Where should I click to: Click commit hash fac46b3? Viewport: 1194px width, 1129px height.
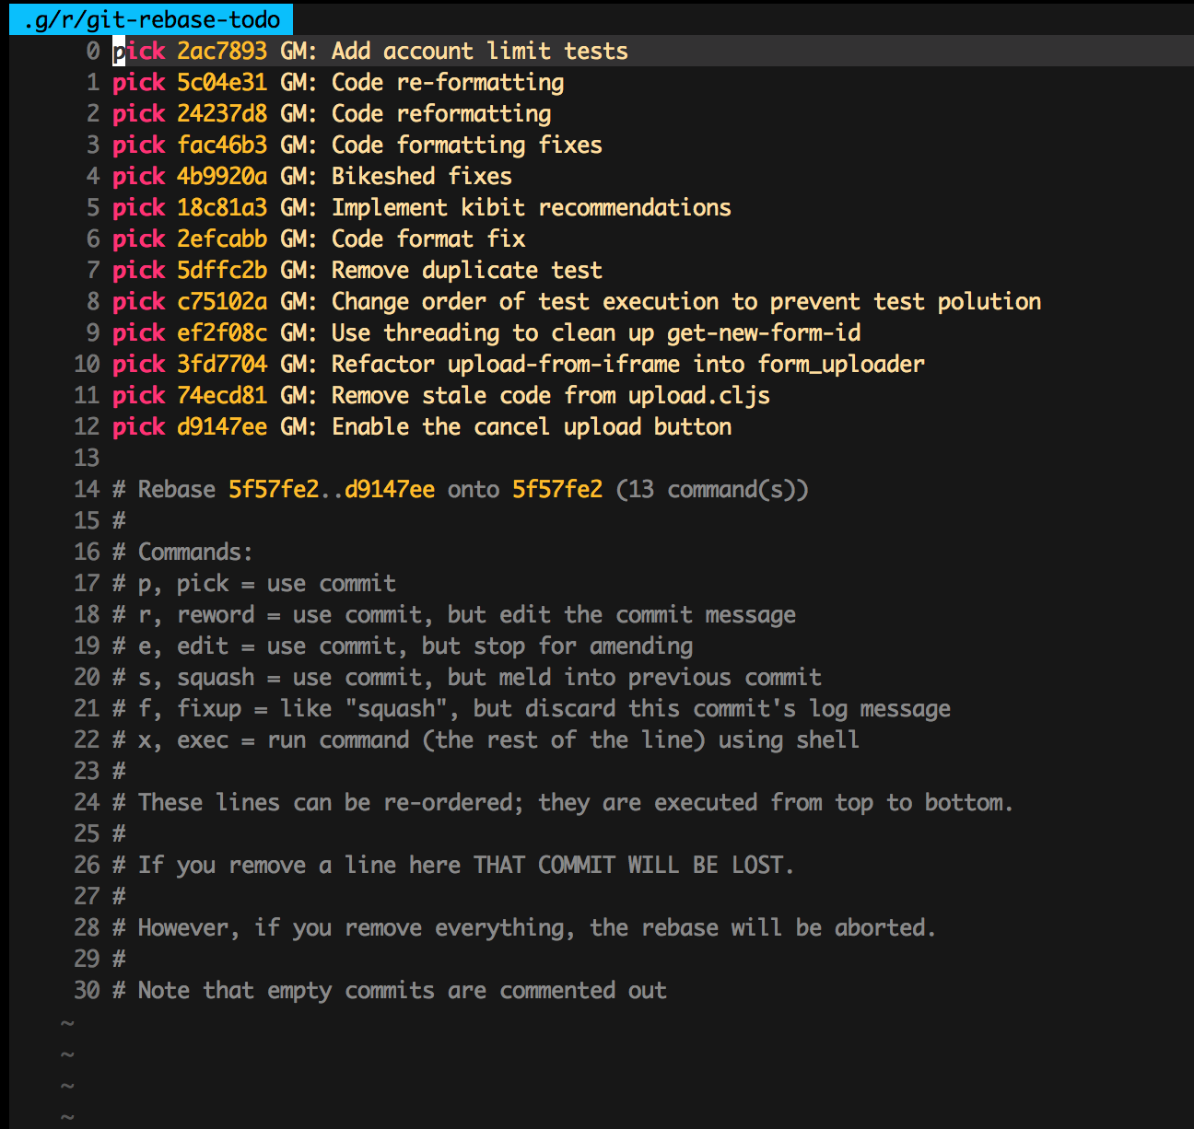point(221,145)
